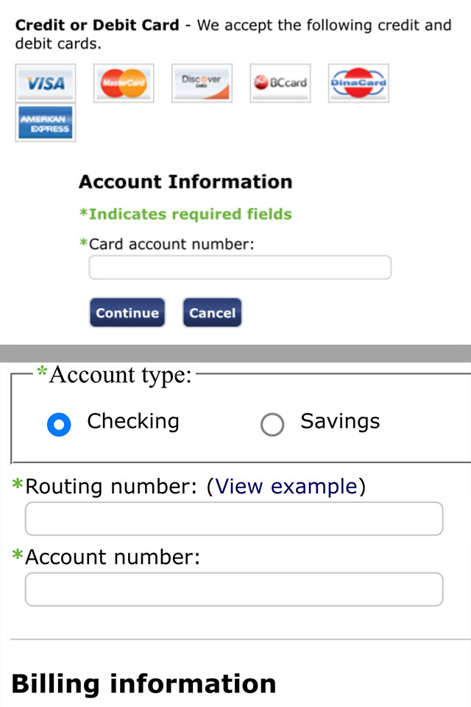Image resolution: width=471 pixels, height=707 pixels.
Task: Click the Billing information heading
Action: pos(145,683)
